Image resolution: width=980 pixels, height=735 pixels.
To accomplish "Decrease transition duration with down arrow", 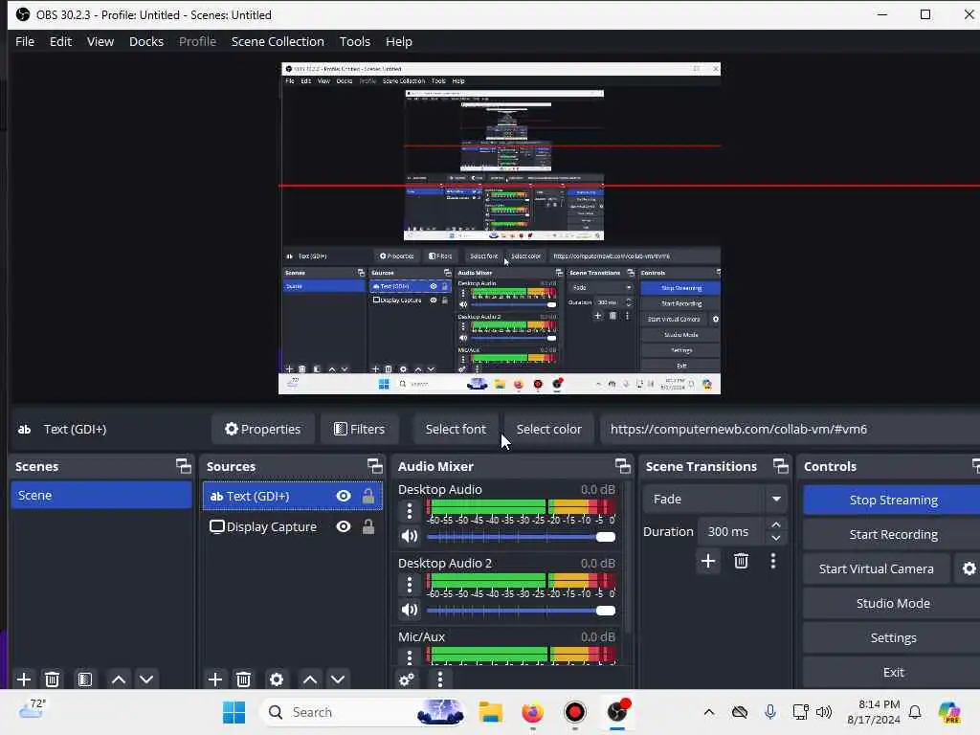I will click(x=776, y=538).
